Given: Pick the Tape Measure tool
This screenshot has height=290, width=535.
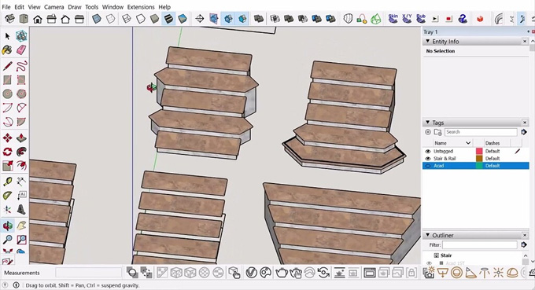Looking at the screenshot, I should pyautogui.click(x=8, y=182).
